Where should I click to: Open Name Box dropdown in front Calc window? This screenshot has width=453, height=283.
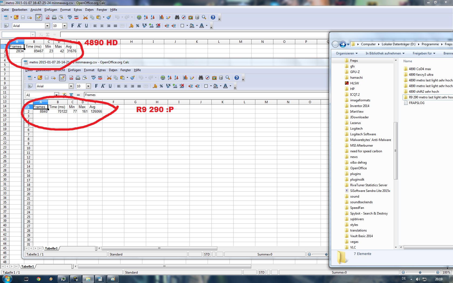(56, 95)
